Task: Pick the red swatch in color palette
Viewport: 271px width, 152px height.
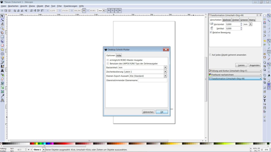Action: [x=34, y=144]
